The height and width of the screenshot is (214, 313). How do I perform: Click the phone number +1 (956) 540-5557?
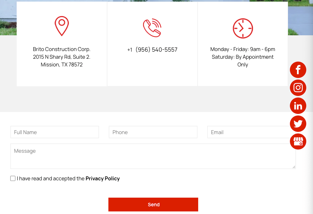click(x=152, y=49)
